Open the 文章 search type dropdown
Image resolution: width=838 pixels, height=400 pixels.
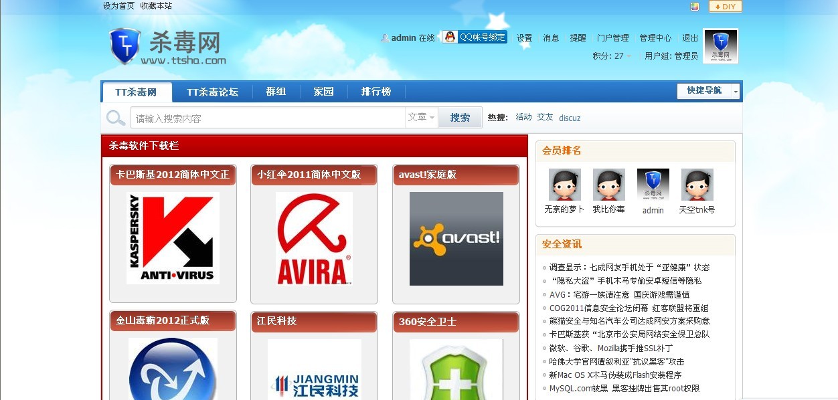[422, 118]
